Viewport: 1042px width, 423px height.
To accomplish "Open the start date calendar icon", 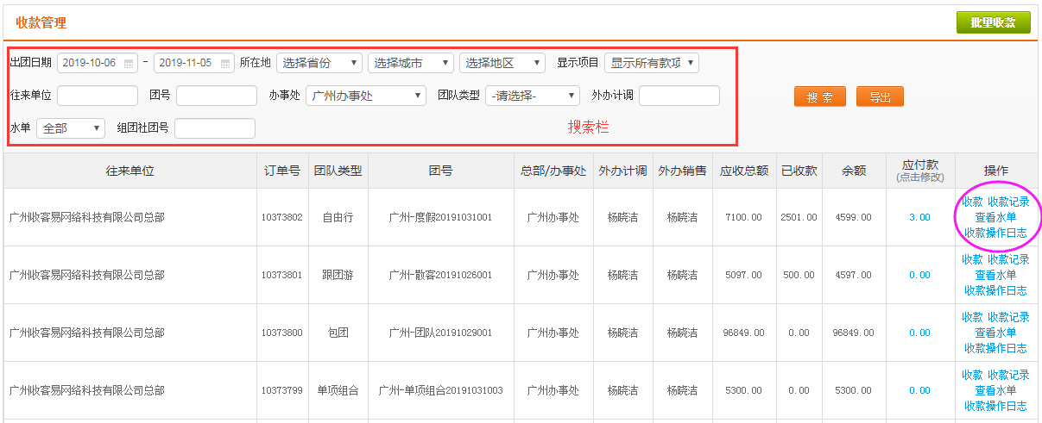I will [x=129, y=64].
